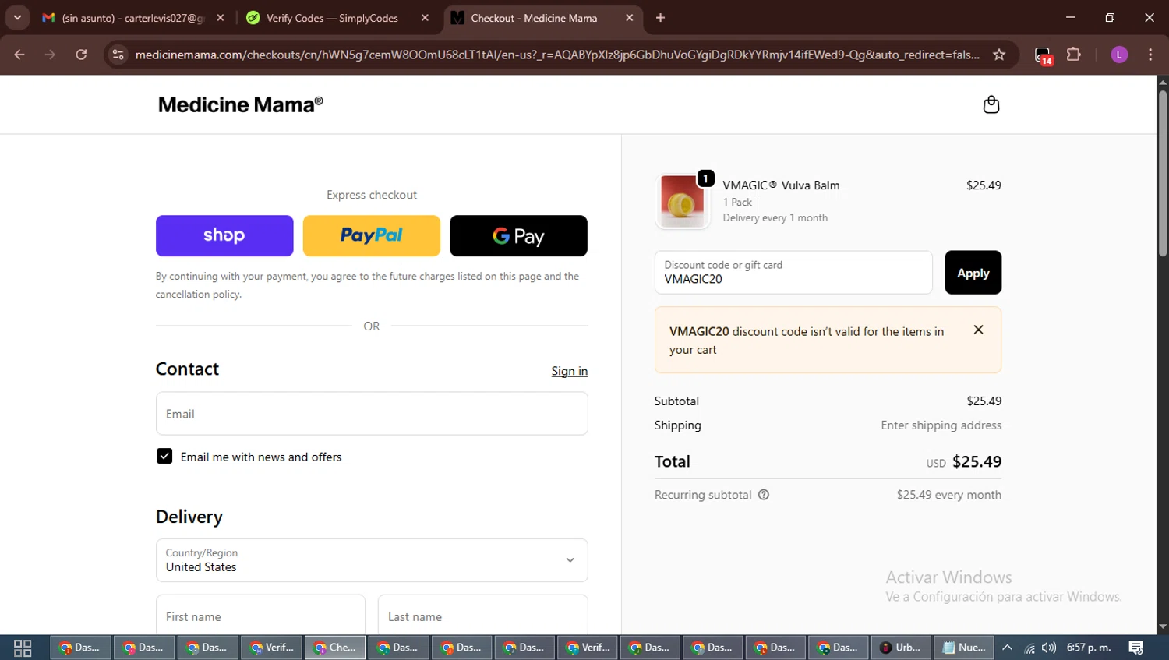Switch to the Gmail (sin asunto) tab
1169x660 pixels.
coord(132,18)
